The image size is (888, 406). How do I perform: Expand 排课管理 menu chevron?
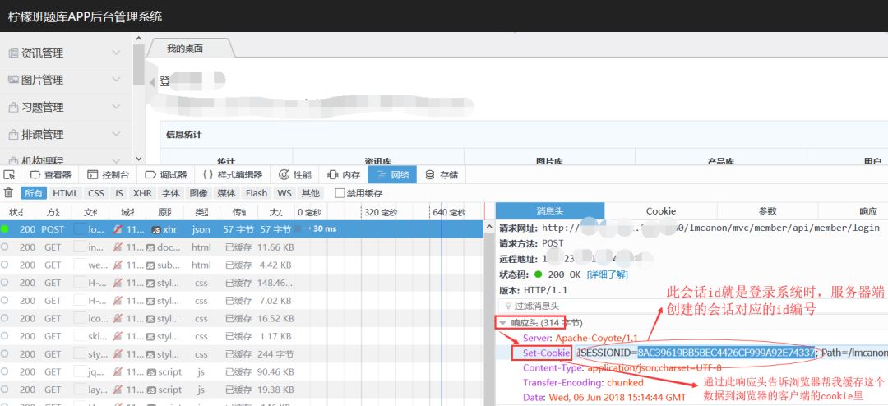click(x=116, y=134)
